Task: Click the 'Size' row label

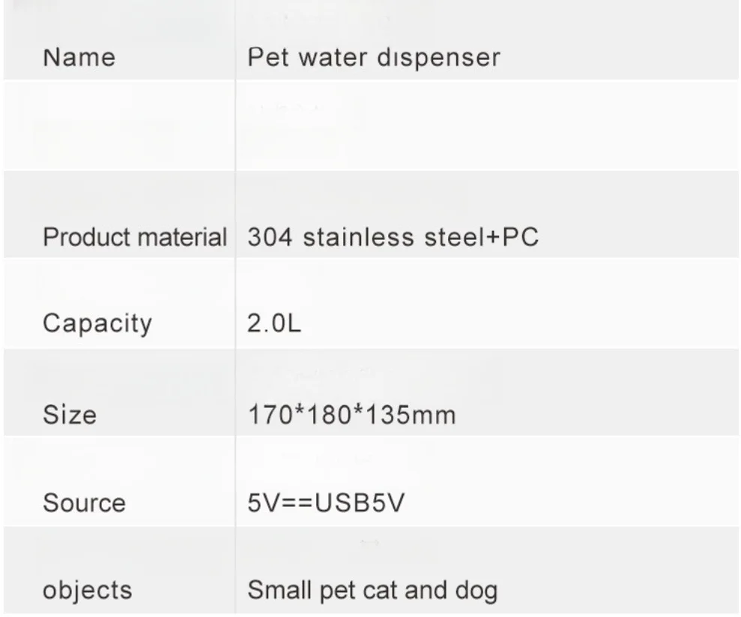Action: coord(70,414)
